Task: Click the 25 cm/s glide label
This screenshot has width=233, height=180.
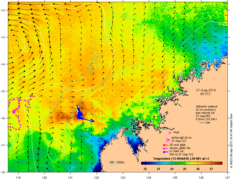Action: click(x=177, y=145)
